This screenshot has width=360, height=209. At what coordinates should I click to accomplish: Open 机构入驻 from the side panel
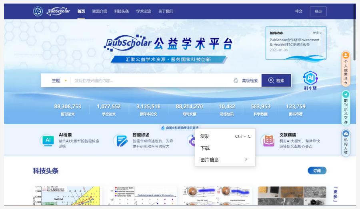point(346,143)
